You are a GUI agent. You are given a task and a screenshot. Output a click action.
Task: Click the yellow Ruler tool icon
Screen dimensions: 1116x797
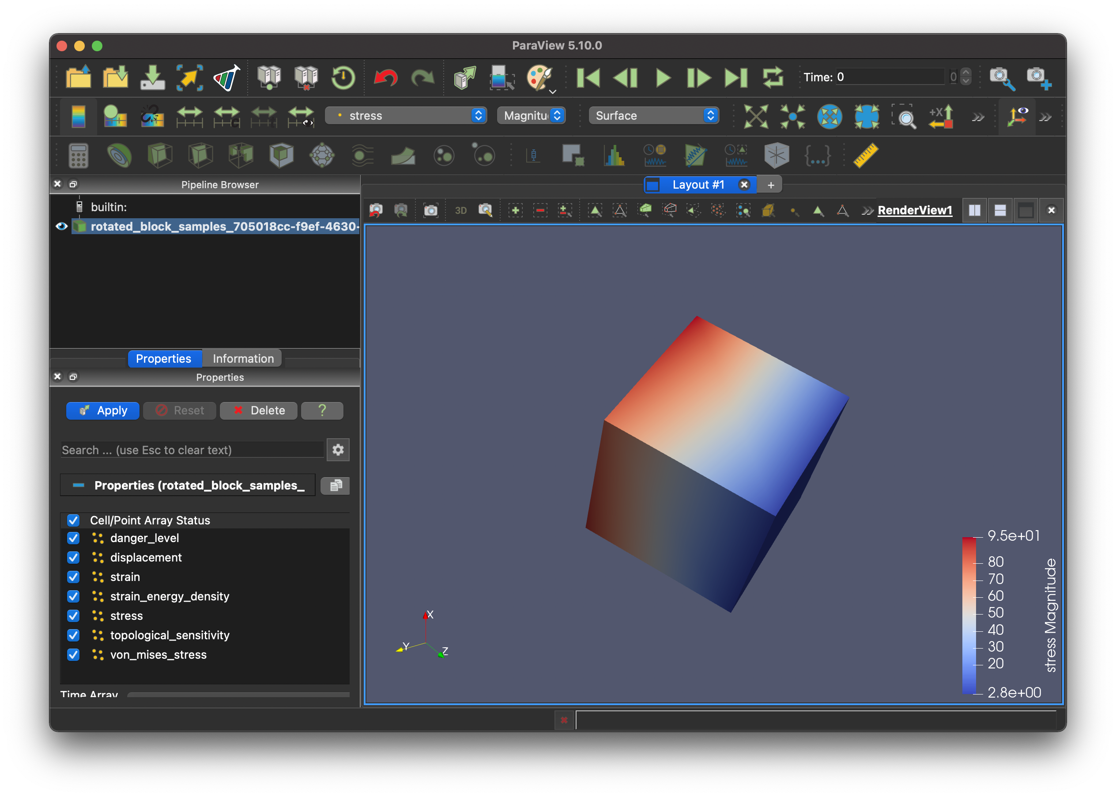click(x=865, y=156)
